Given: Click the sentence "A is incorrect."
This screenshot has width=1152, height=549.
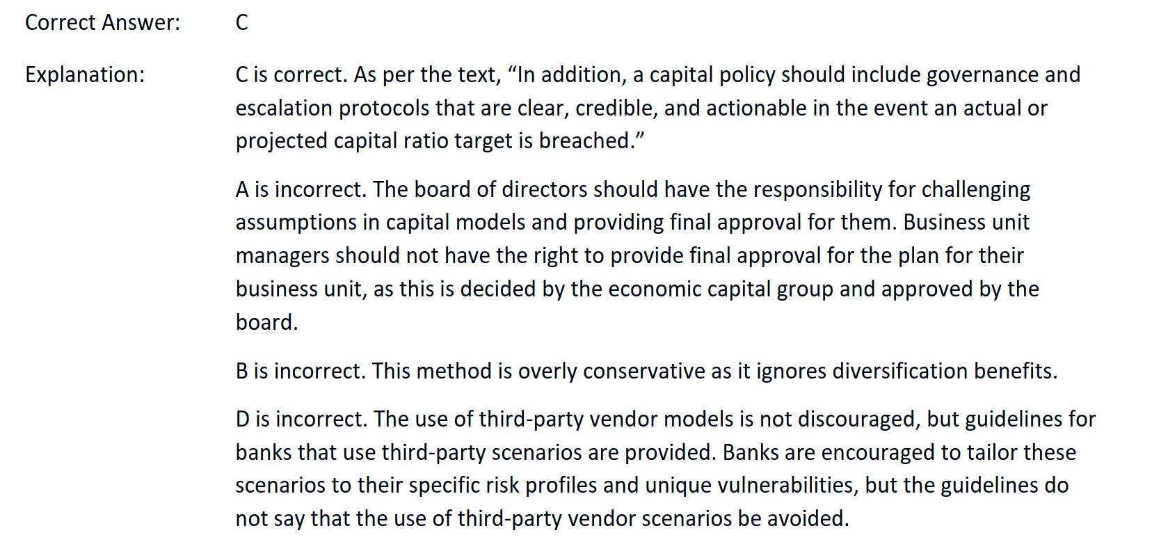Looking at the screenshot, I should point(301,189).
